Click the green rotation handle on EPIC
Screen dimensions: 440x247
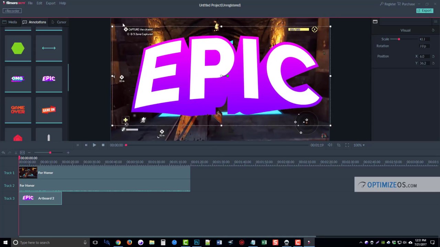228,76
